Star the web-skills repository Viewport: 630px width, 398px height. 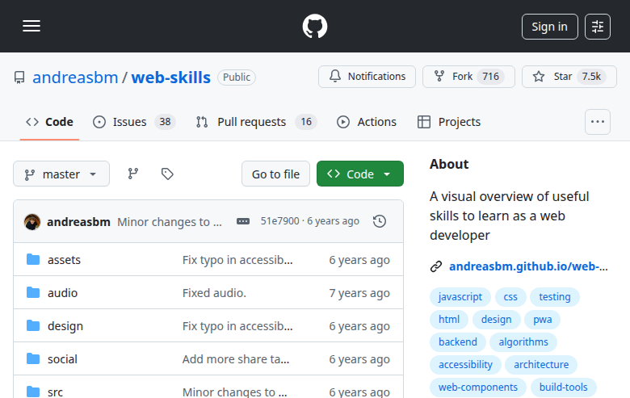tap(569, 77)
